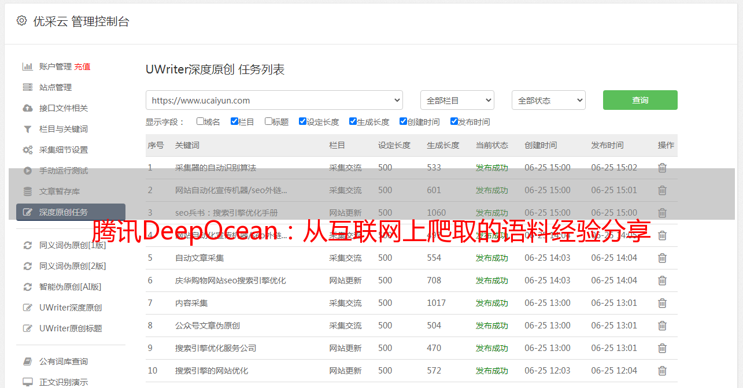Image resolution: width=743 pixels, height=388 pixels.
Task: Click the keyword 搜索引擎优化服务公司
Action: click(x=216, y=348)
